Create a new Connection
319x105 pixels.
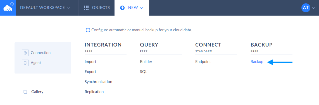coord(41,53)
